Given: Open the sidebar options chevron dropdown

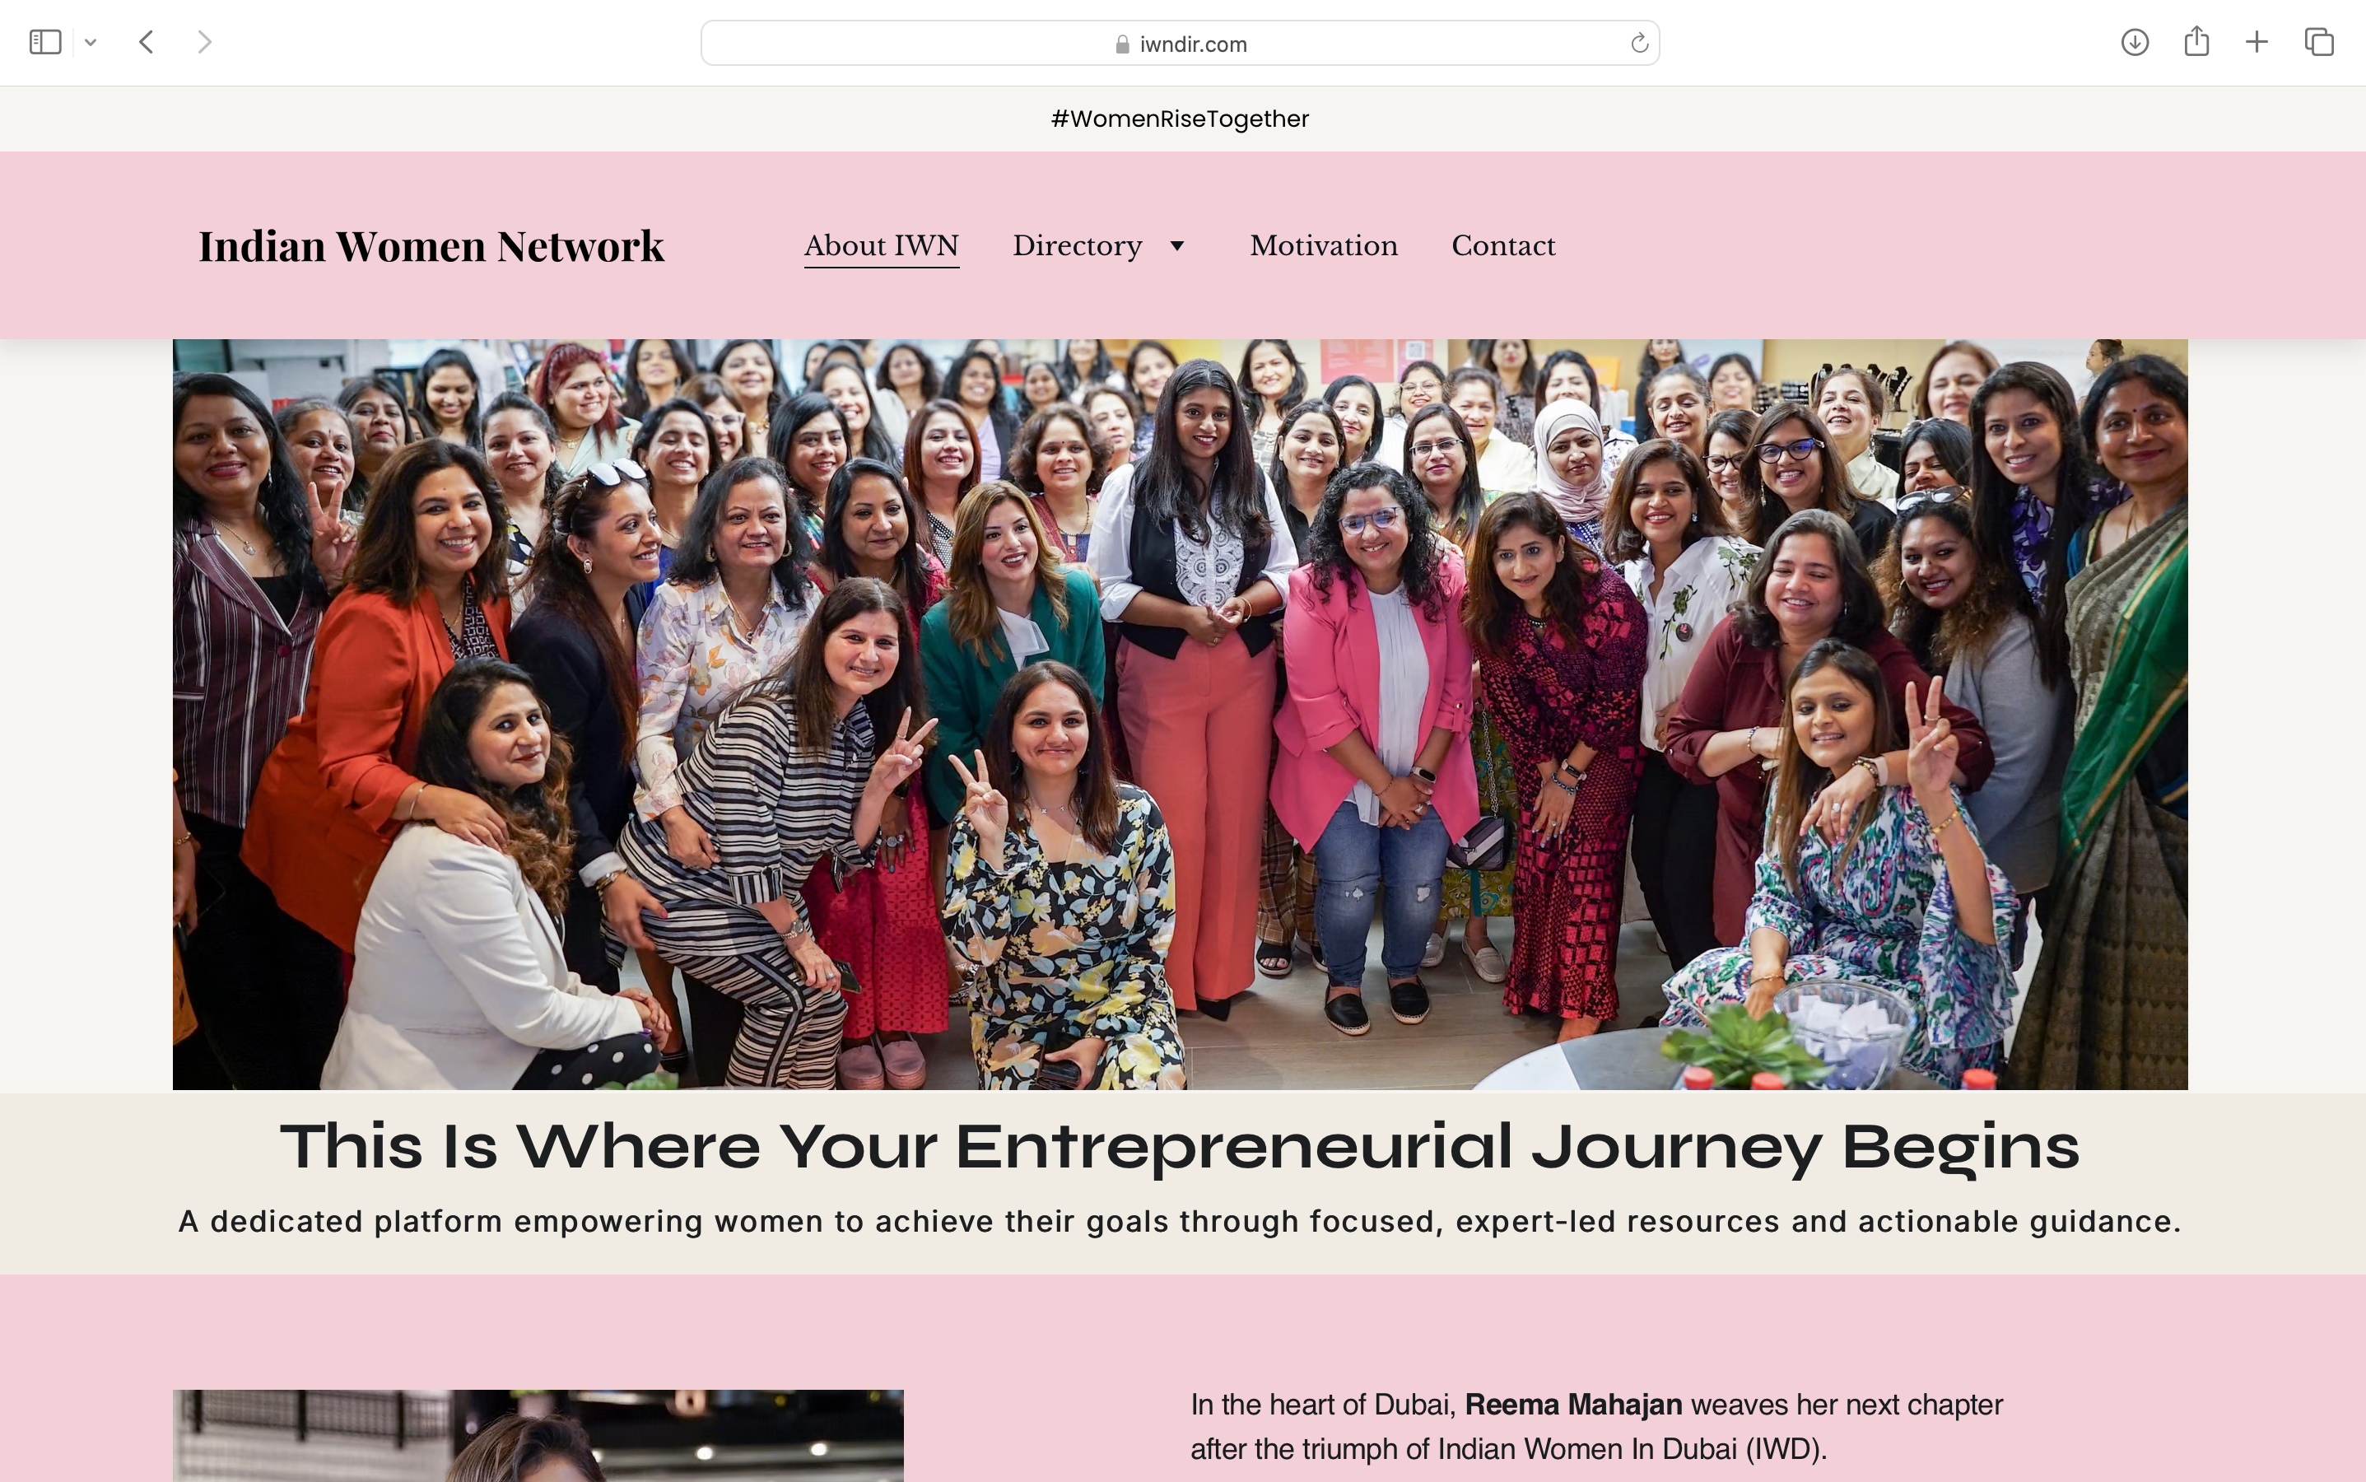Looking at the screenshot, I should click(x=91, y=42).
